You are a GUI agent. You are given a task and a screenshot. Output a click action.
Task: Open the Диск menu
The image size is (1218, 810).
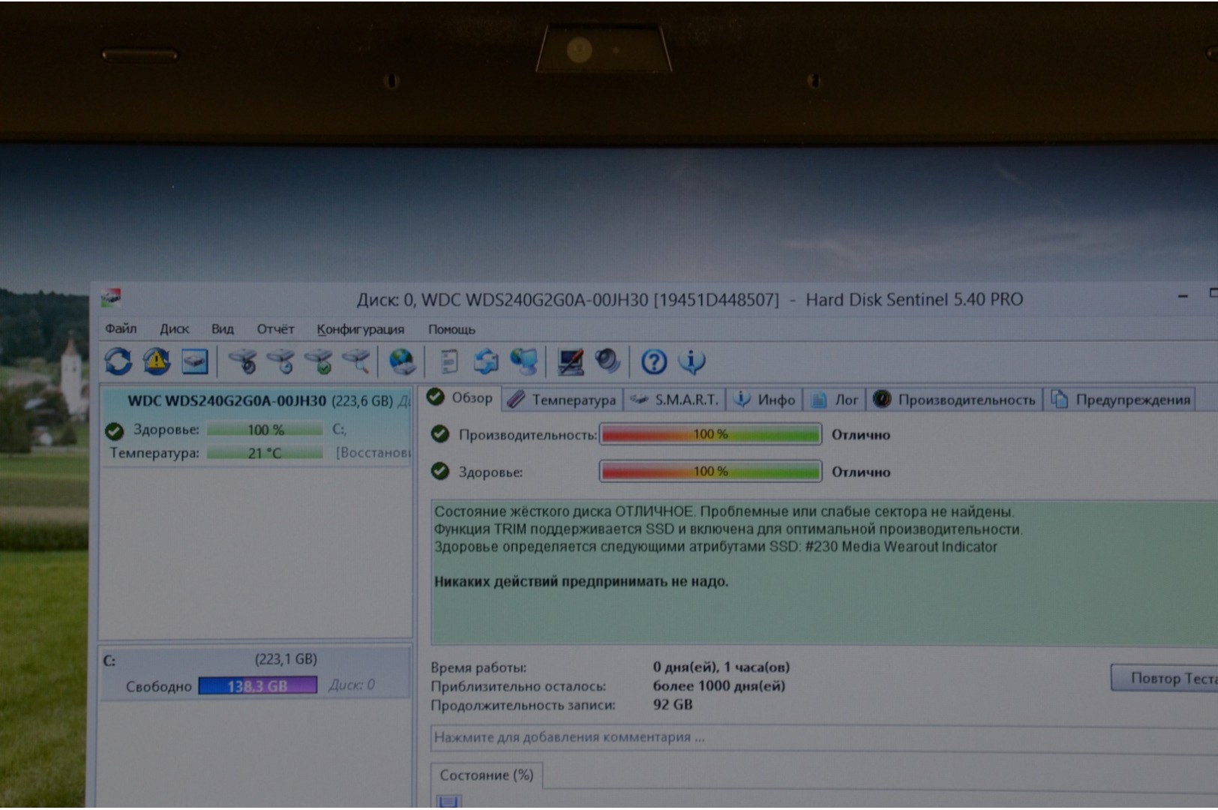pos(174,328)
